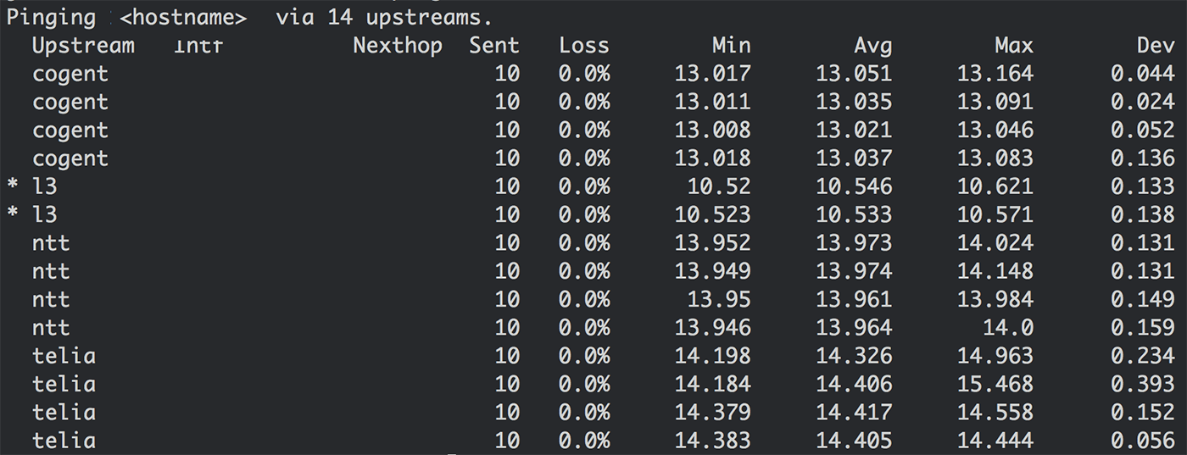Click the Min column header
1187x455 pixels.
731,46
